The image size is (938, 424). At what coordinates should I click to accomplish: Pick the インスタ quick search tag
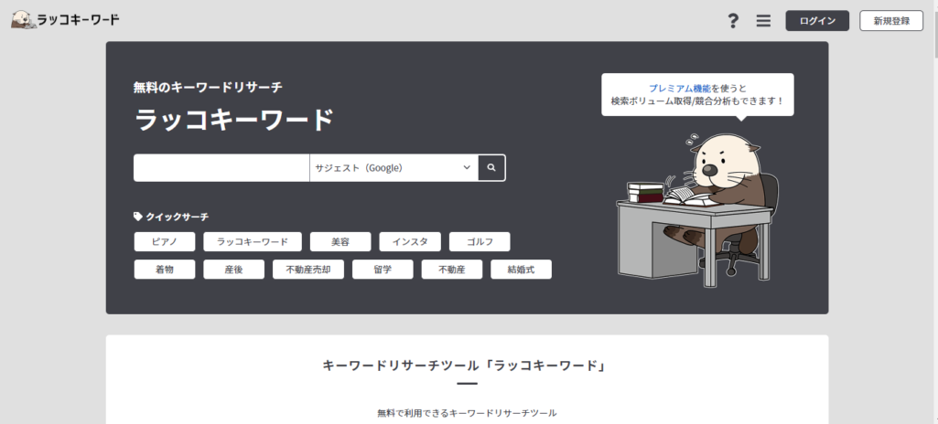[410, 242]
